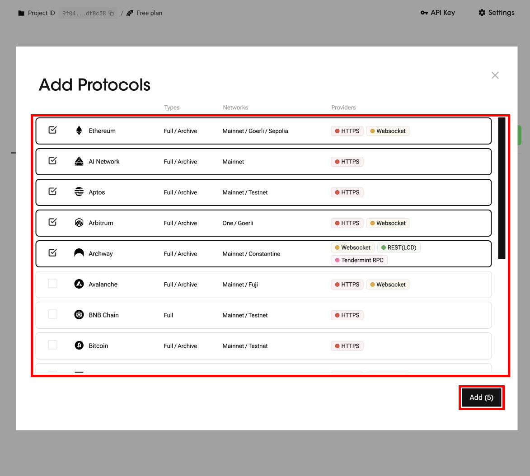Click Arbitrum's Websocket provider tag
This screenshot has width=530, height=476.
(x=388, y=223)
